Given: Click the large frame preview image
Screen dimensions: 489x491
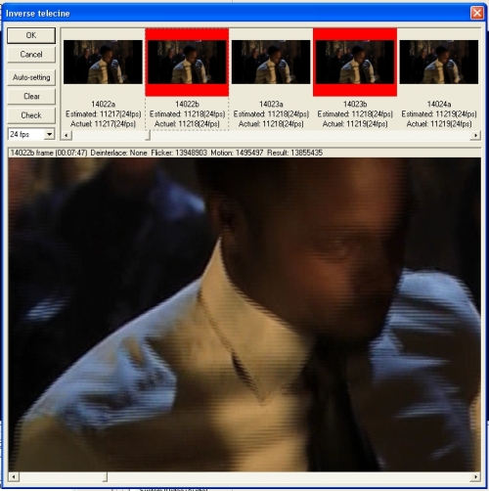Looking at the screenshot, I should (244, 315).
